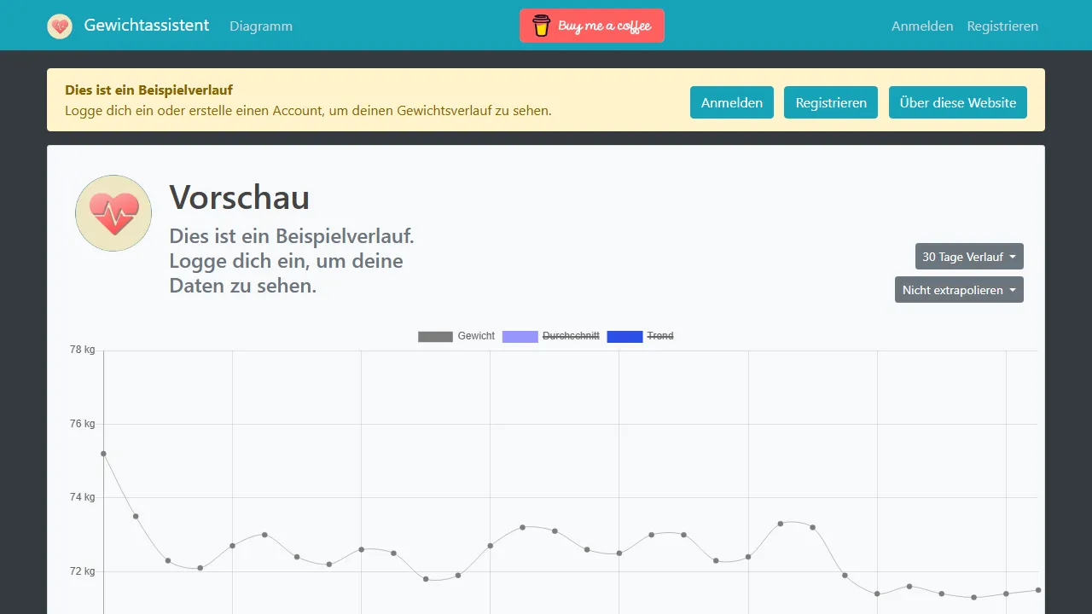Click the Registrieren link in the navbar
Image resolution: width=1092 pixels, height=614 pixels.
pyautogui.click(x=1002, y=26)
